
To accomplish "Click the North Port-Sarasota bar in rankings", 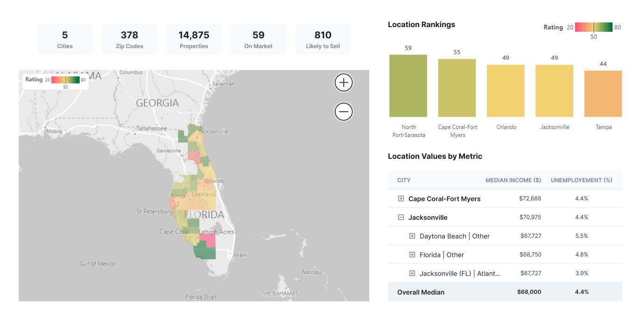I will [408, 86].
